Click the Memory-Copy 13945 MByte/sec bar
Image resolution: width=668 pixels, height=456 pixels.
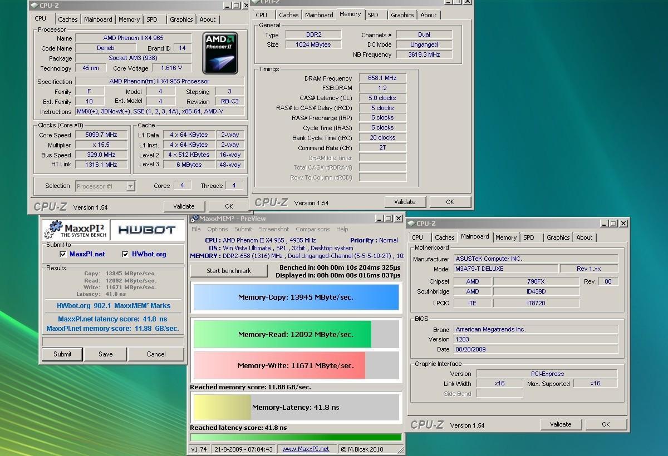(x=296, y=298)
